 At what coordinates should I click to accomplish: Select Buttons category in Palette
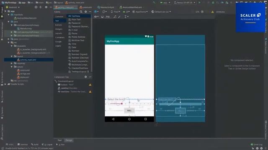click(x=59, y=25)
